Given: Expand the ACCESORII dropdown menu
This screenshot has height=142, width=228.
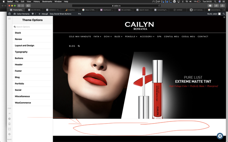Looking at the screenshot, I should click(147, 37).
